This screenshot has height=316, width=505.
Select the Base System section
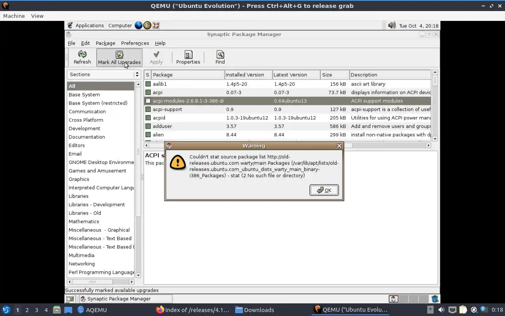click(84, 94)
